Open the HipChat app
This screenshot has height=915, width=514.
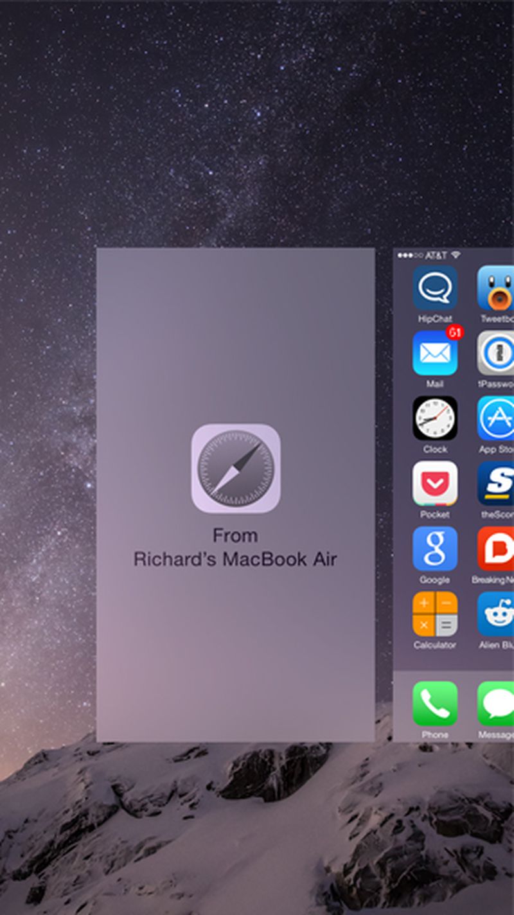(x=435, y=288)
